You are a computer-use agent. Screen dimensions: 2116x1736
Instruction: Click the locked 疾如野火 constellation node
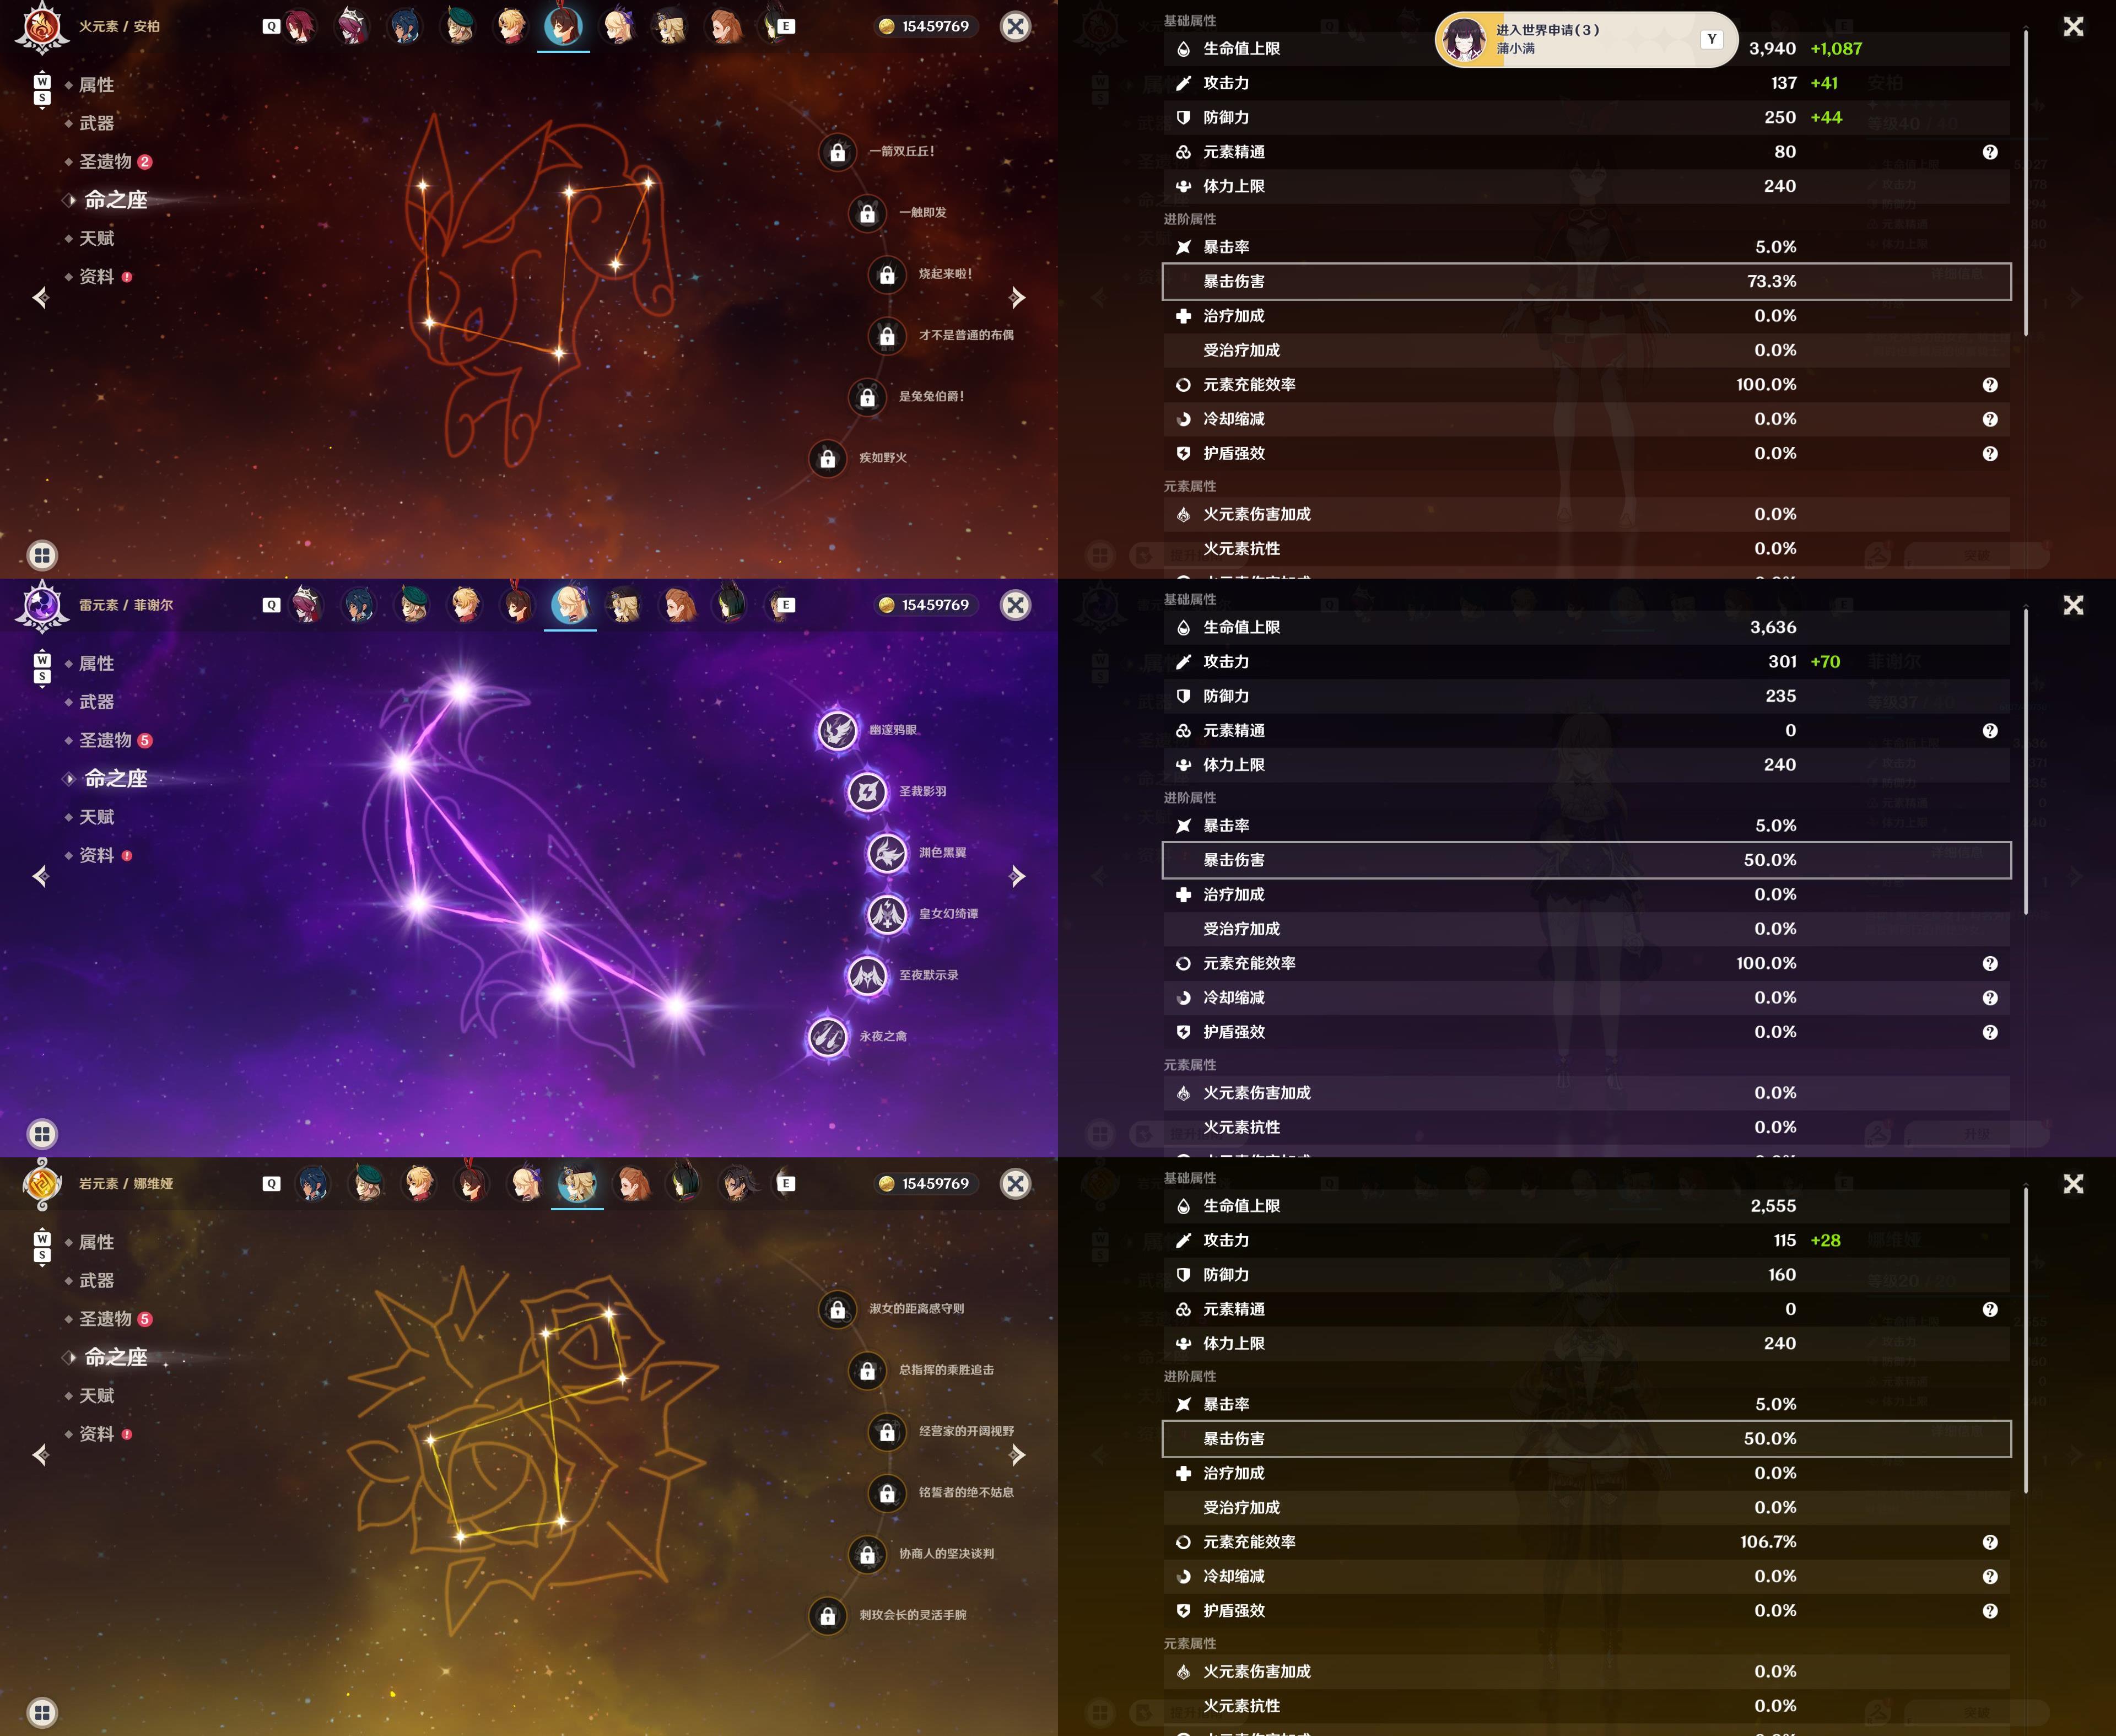[828, 458]
